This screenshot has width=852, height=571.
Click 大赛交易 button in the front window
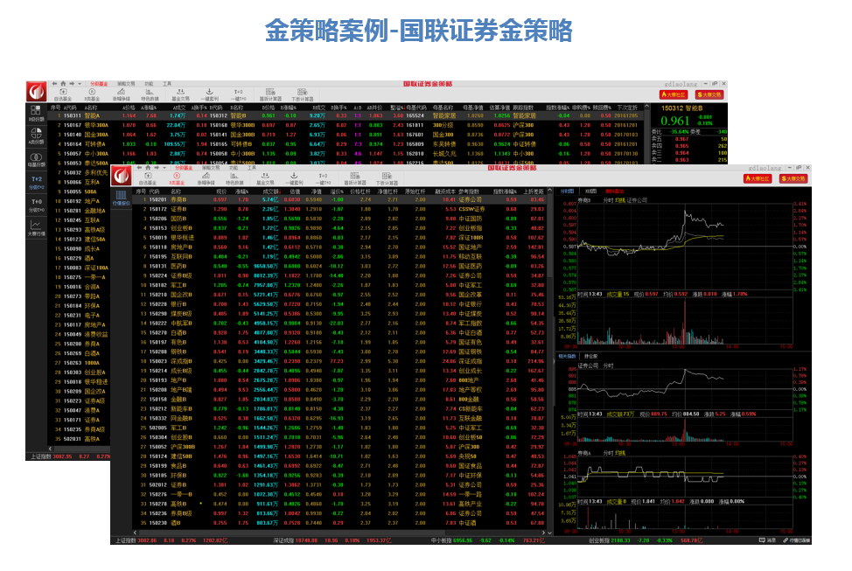tap(793, 178)
